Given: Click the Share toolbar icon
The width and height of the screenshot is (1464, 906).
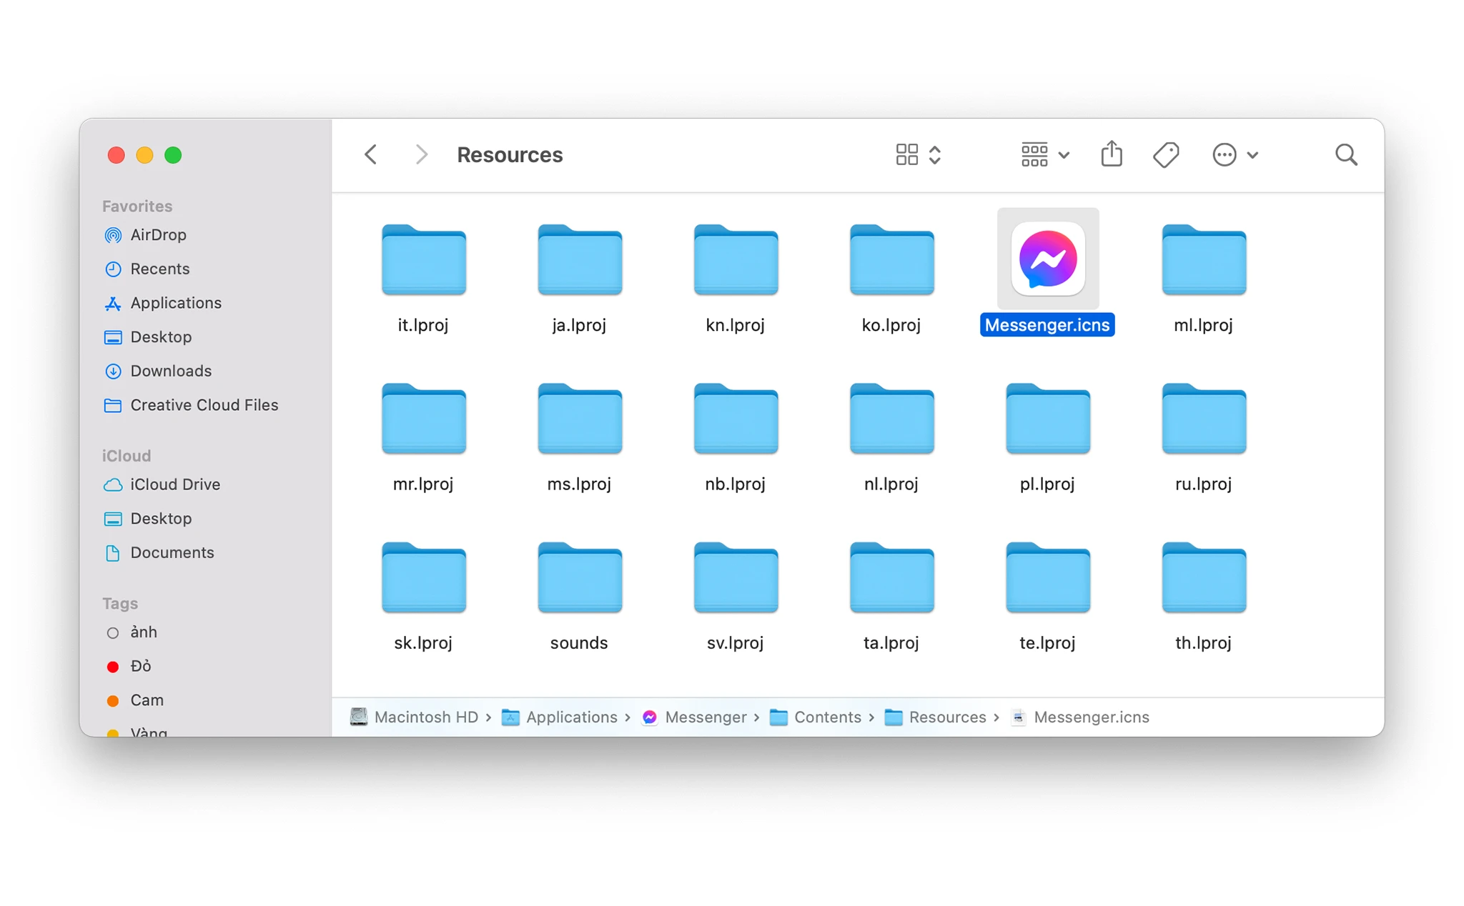Looking at the screenshot, I should (x=1111, y=154).
